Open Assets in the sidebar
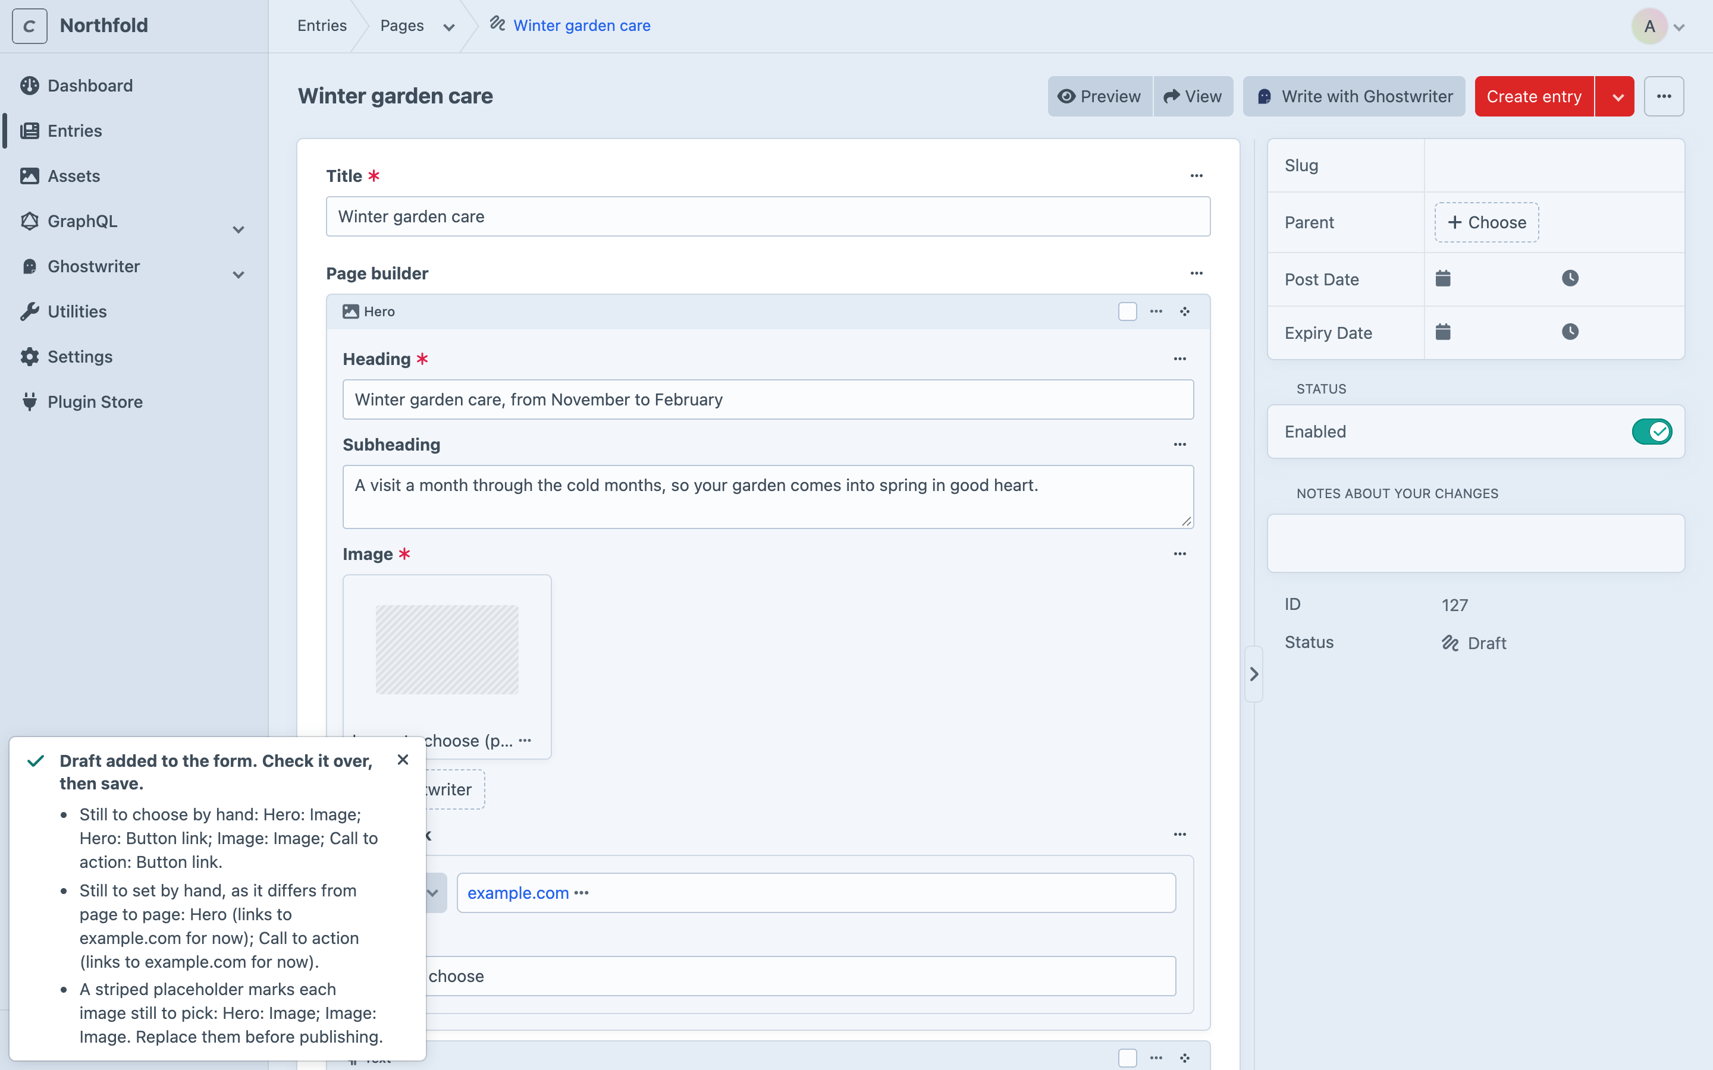 (x=74, y=176)
